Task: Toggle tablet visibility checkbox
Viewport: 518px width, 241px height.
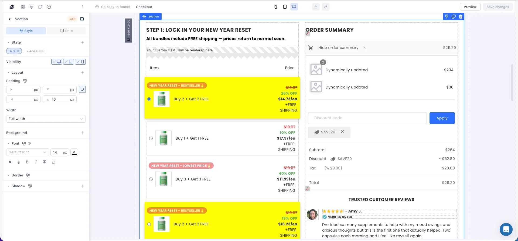Action: point(69,62)
